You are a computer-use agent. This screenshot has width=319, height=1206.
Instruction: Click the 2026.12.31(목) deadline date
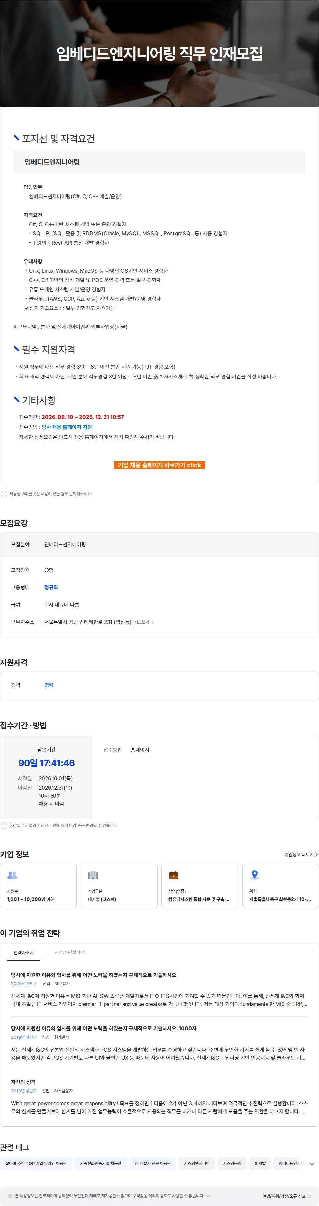click(55, 788)
